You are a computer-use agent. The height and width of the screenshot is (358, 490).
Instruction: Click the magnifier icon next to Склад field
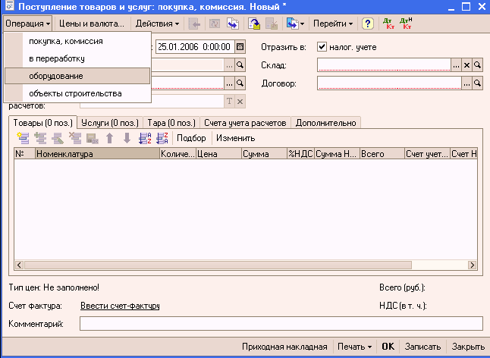point(478,65)
